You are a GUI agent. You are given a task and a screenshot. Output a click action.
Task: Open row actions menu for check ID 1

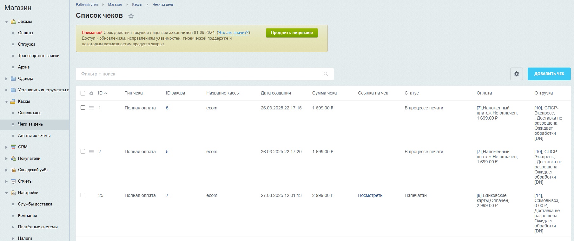(91, 108)
